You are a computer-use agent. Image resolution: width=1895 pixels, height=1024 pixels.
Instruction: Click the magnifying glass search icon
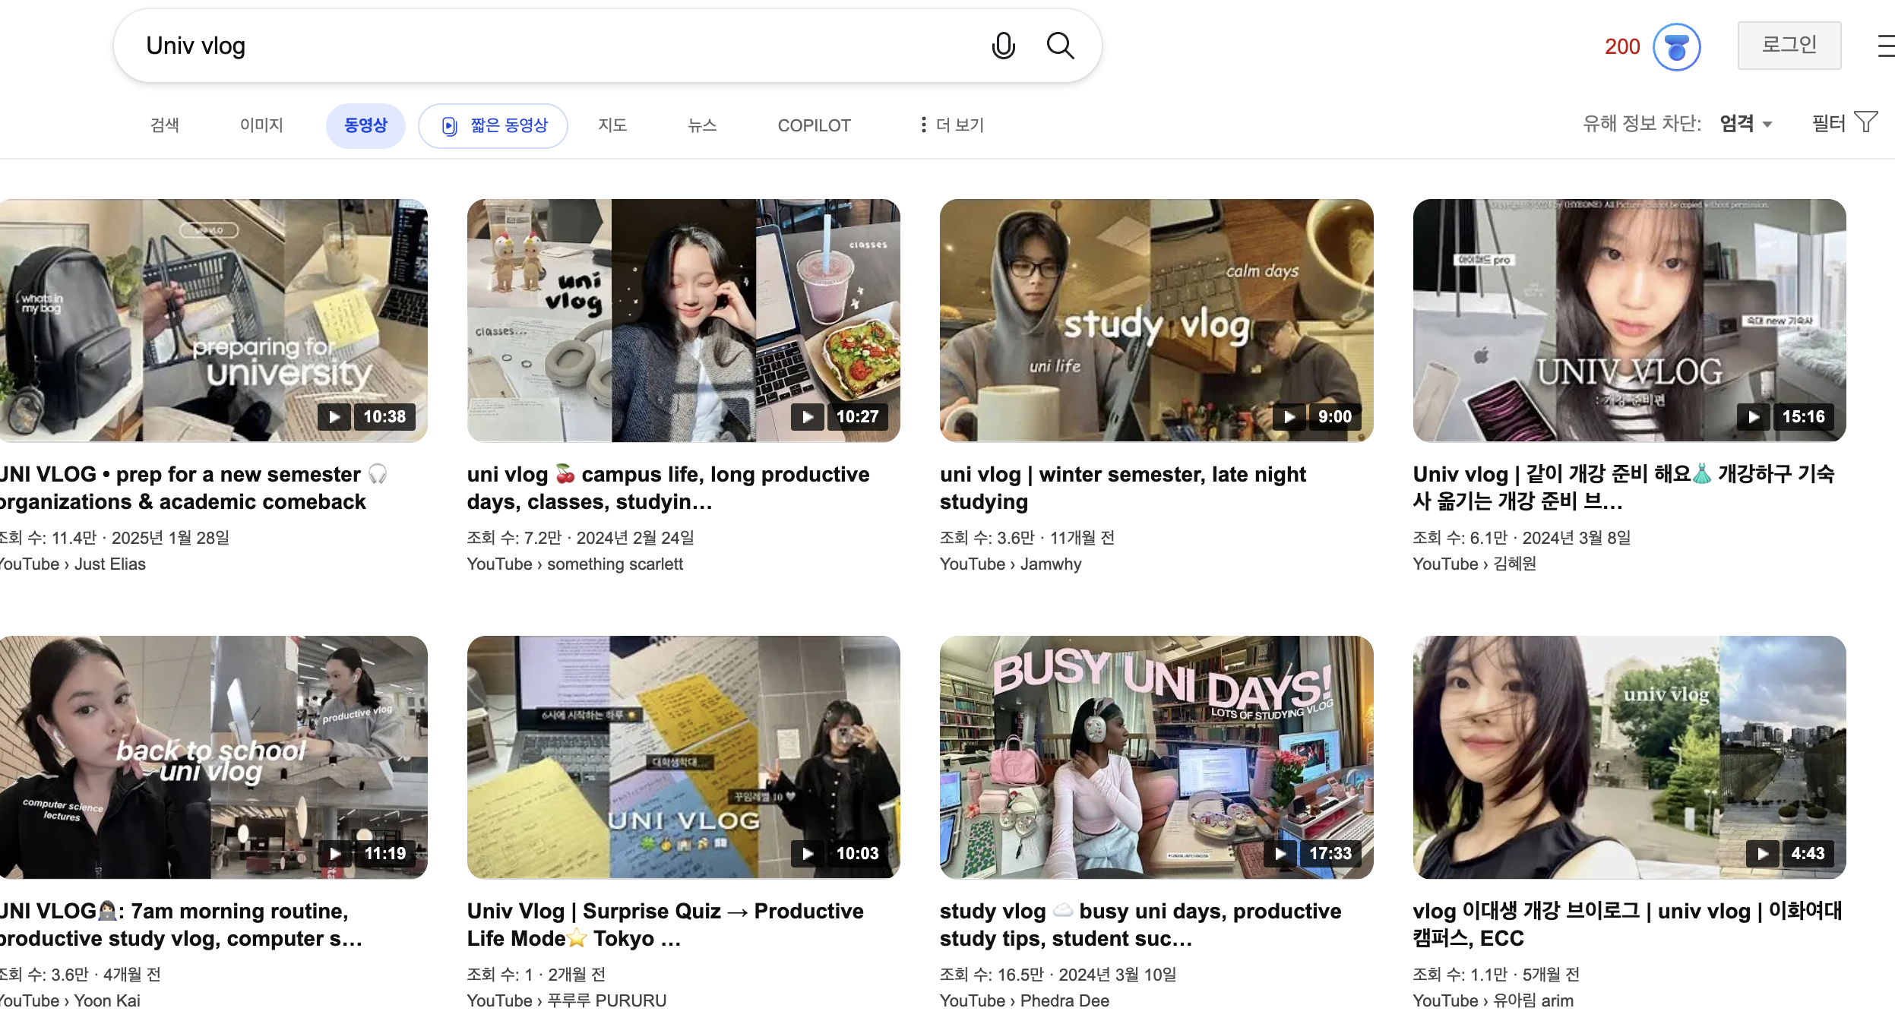pyautogui.click(x=1060, y=46)
